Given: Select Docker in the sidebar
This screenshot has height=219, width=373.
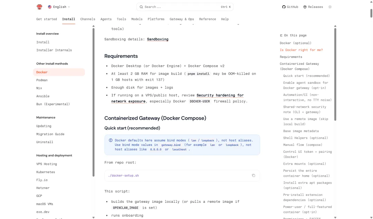Looking at the screenshot, I should pos(59,72).
